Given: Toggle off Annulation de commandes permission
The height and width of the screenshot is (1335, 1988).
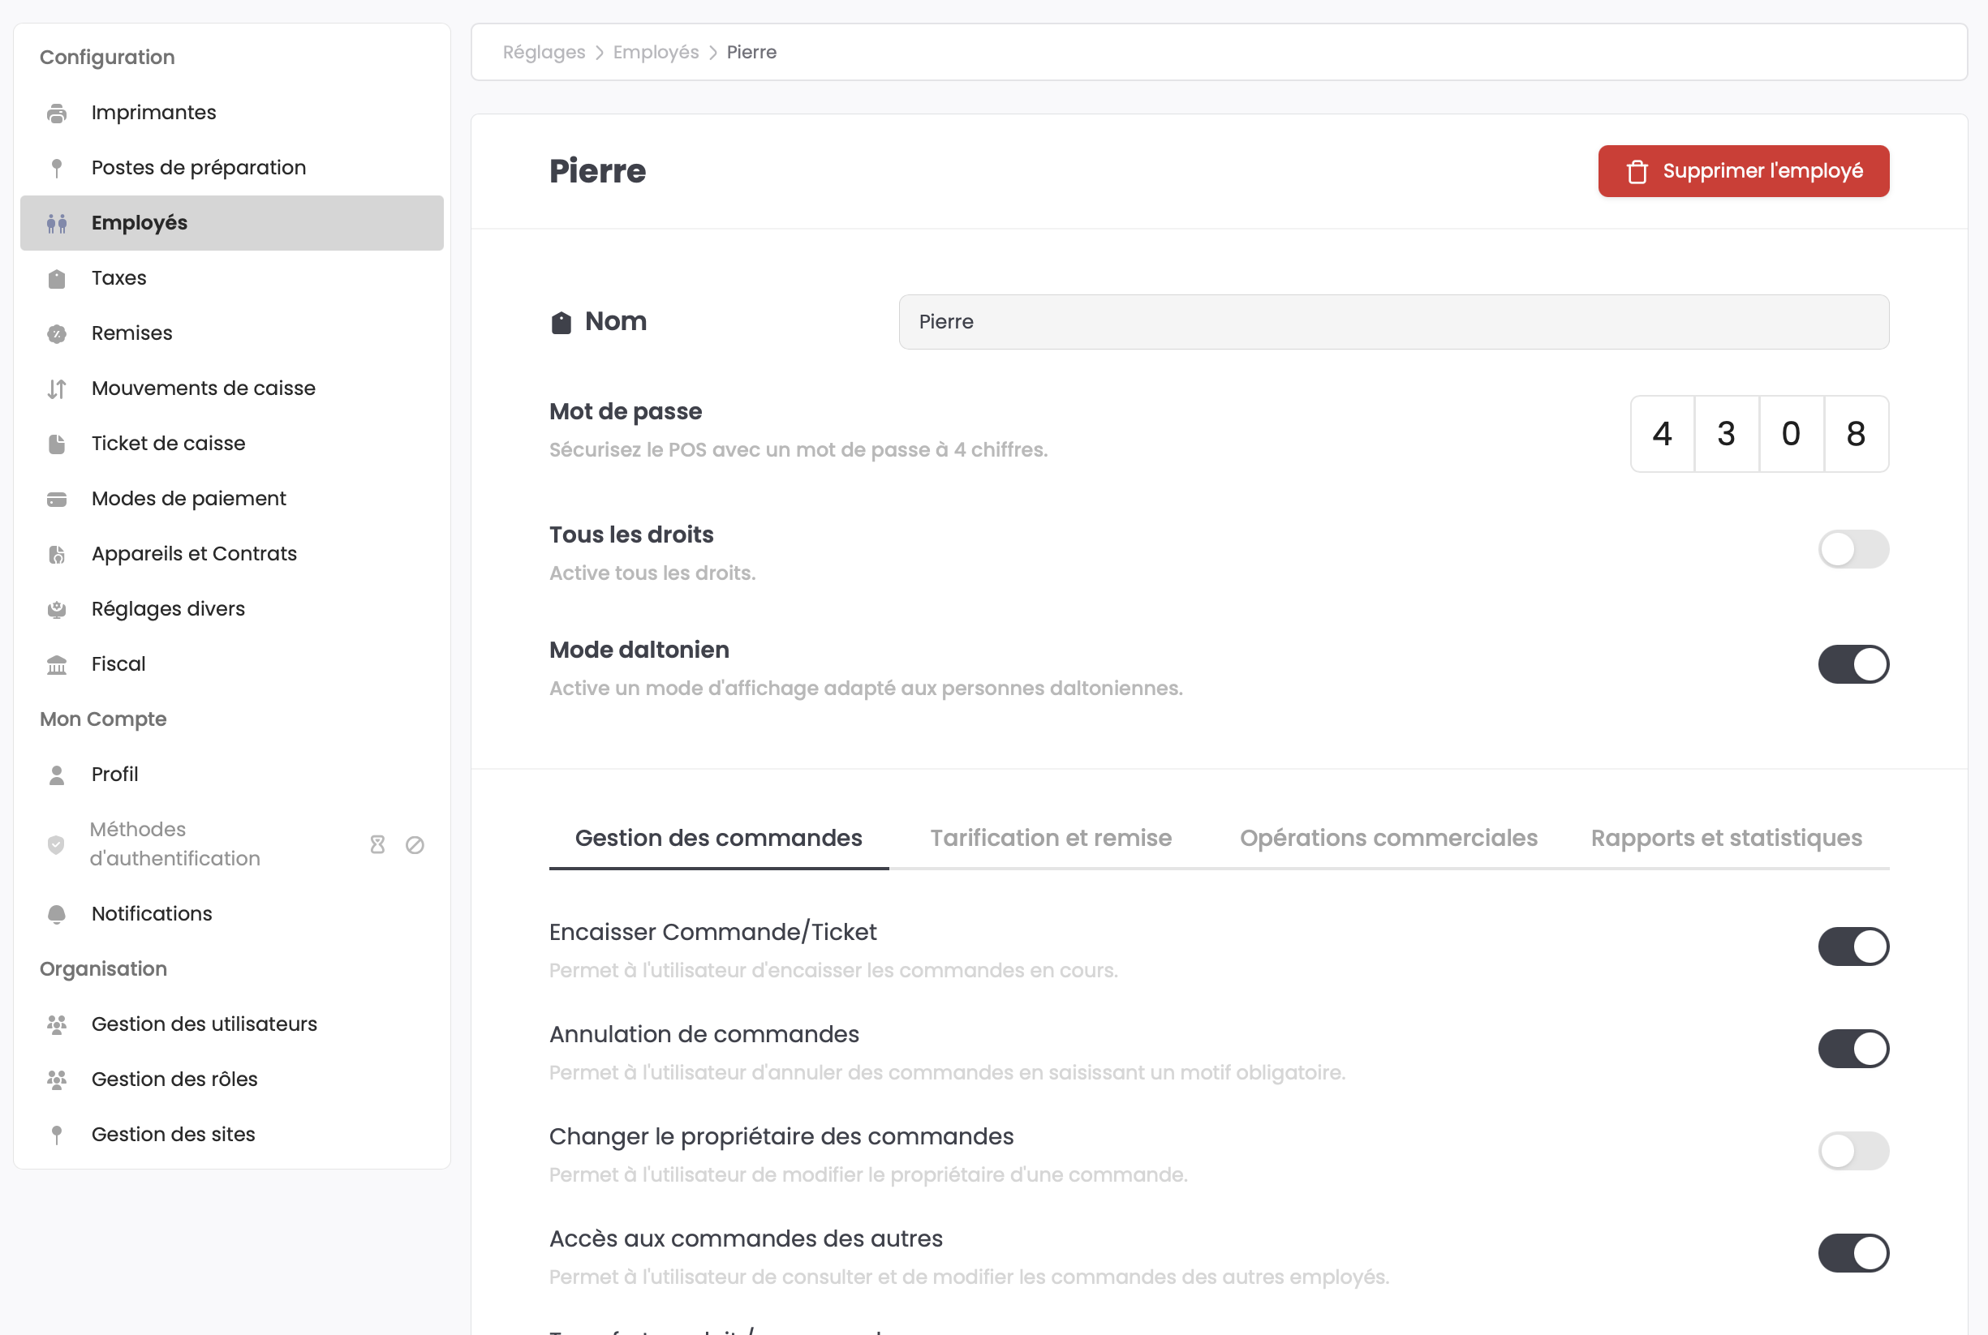Looking at the screenshot, I should [x=1852, y=1049].
